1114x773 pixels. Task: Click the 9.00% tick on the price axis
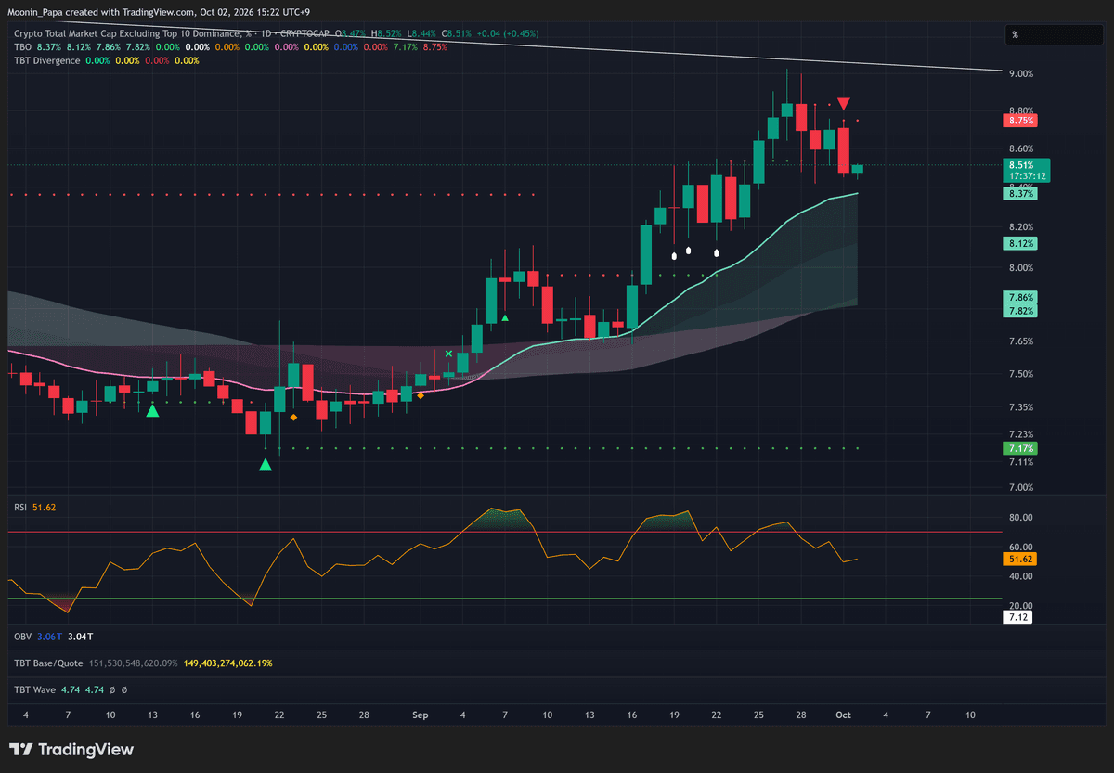click(1021, 73)
